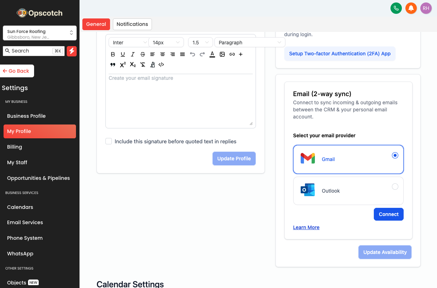
Task: Open the orange notifications bell
Action: [411, 8]
